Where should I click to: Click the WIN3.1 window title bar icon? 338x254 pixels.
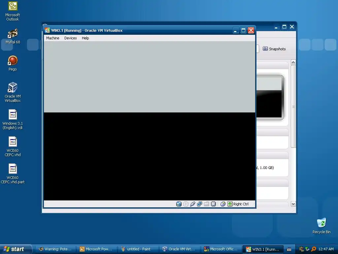[x=47, y=30]
